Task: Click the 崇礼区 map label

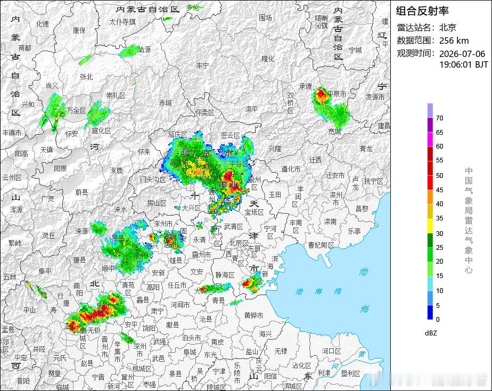Action: [x=116, y=95]
